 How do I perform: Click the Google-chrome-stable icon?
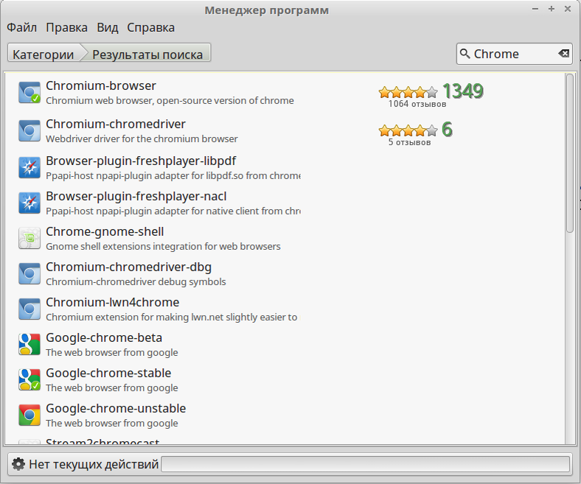[x=29, y=379]
